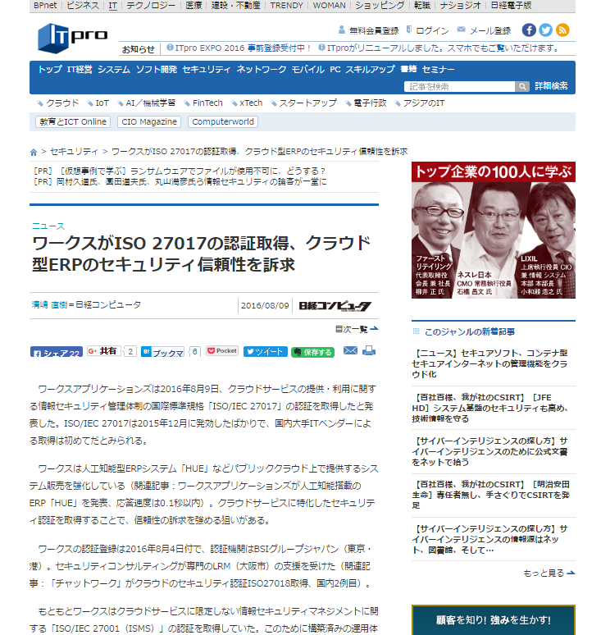Open the ITpro EXPO 2016 announcement
The width and height of the screenshot is (601, 635).
pos(243,48)
